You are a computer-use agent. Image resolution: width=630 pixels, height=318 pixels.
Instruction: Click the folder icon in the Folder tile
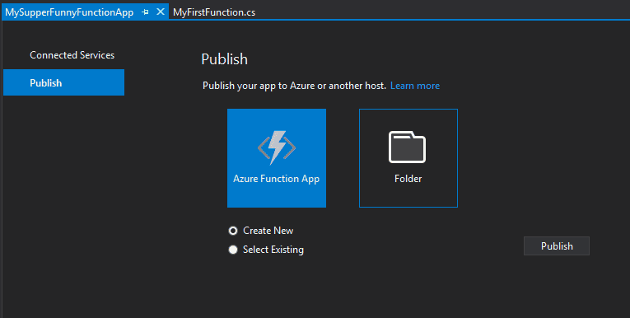pos(407,147)
